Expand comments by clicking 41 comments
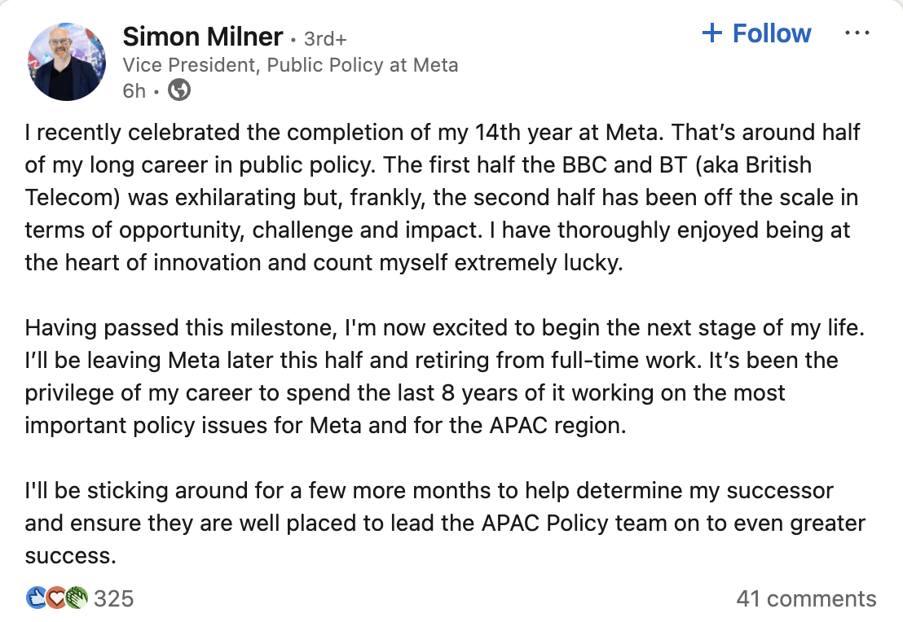Screen dimensions: 903x622 (x=807, y=598)
